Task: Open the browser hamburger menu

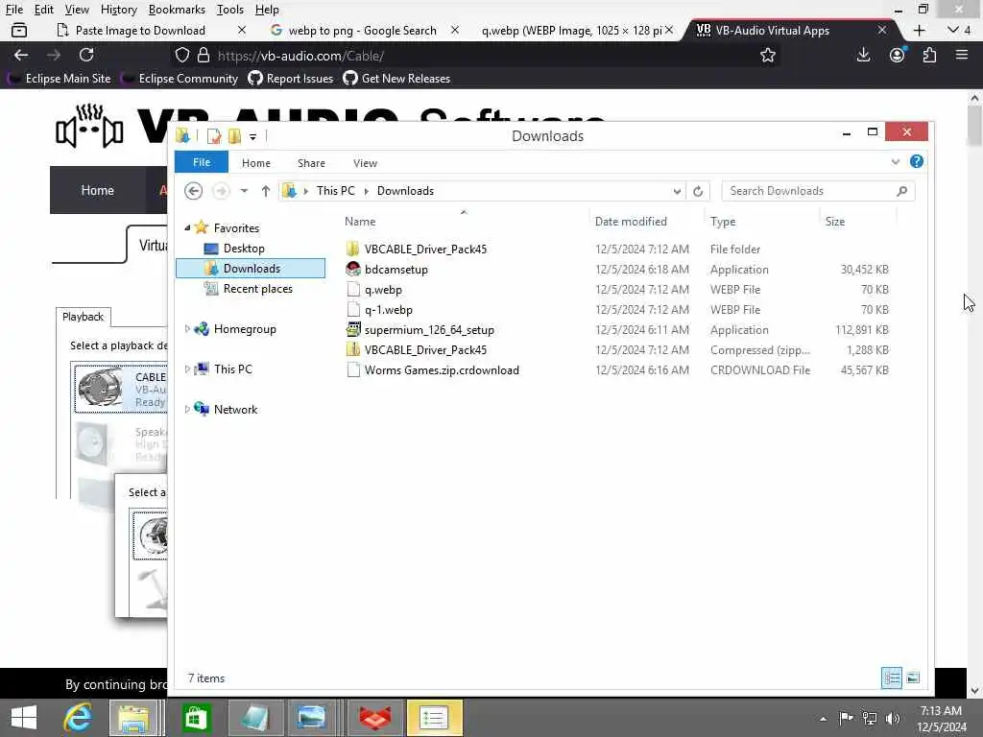Action: click(x=962, y=55)
